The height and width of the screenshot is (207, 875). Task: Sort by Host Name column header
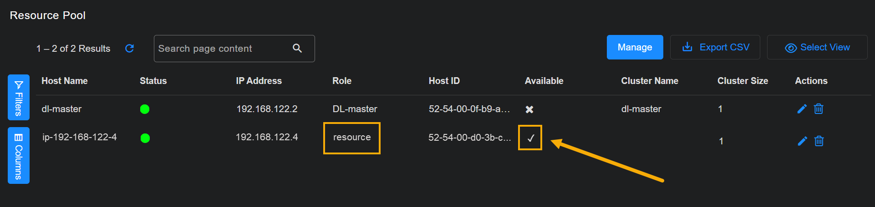[65, 81]
